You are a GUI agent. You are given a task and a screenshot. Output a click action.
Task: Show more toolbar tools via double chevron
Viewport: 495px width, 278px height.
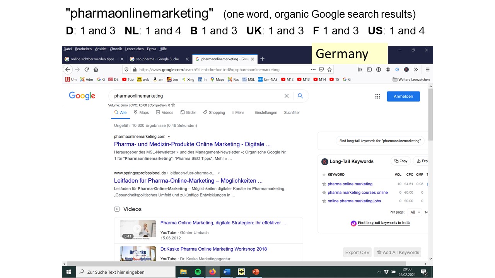[x=416, y=69]
